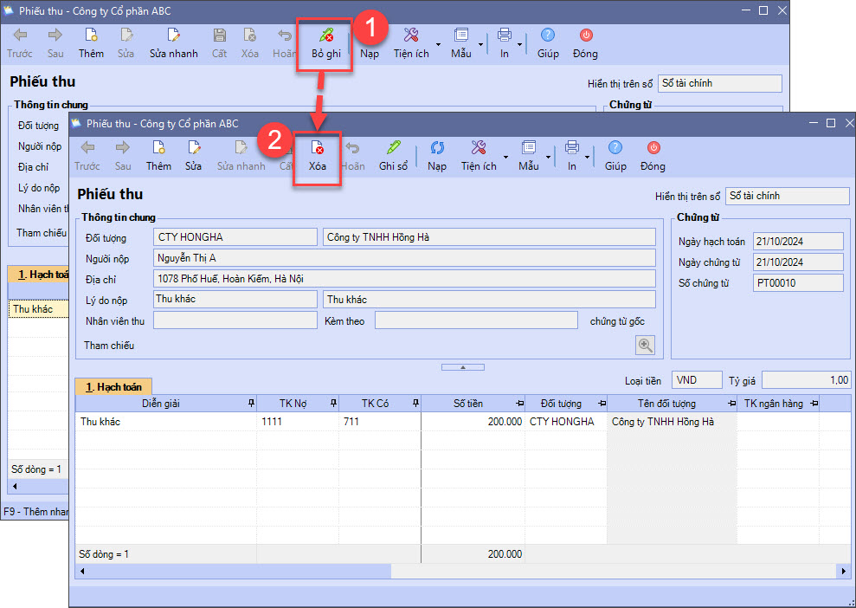Click the horizontal scrollbar under the grid
This screenshot has height=608, width=856.
[x=234, y=572]
